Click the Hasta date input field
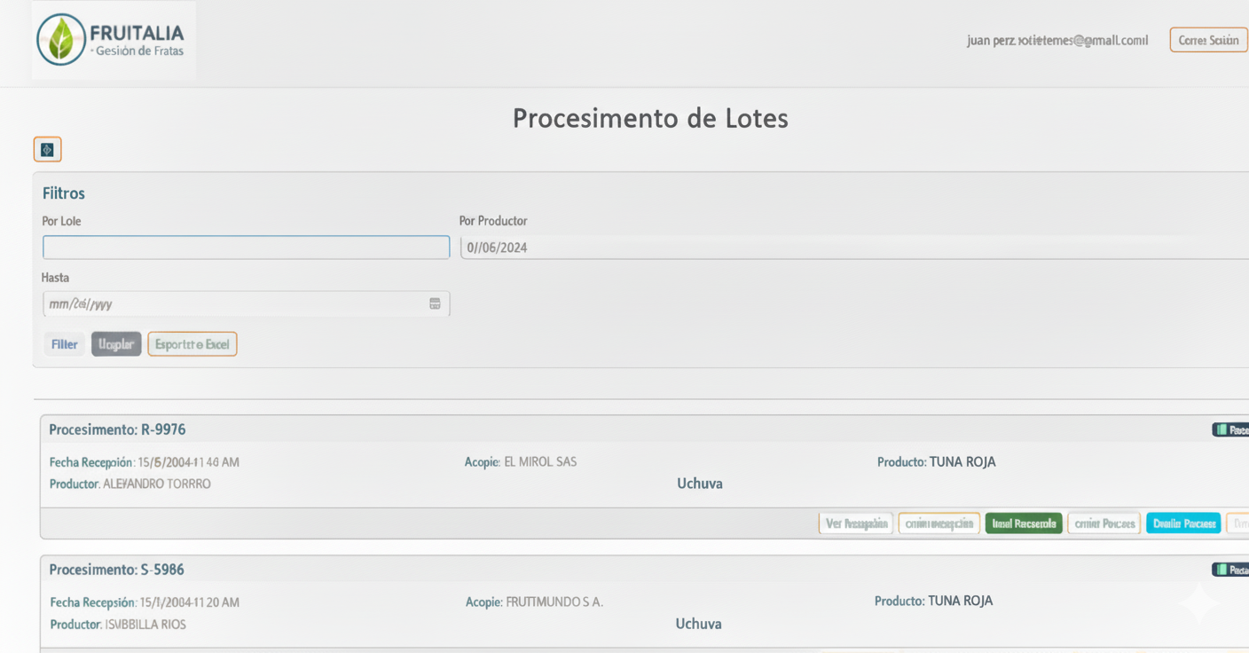Screen dimensions: 1249x653 click(x=235, y=303)
